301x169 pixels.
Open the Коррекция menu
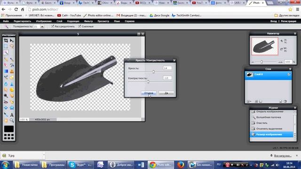(73, 21)
